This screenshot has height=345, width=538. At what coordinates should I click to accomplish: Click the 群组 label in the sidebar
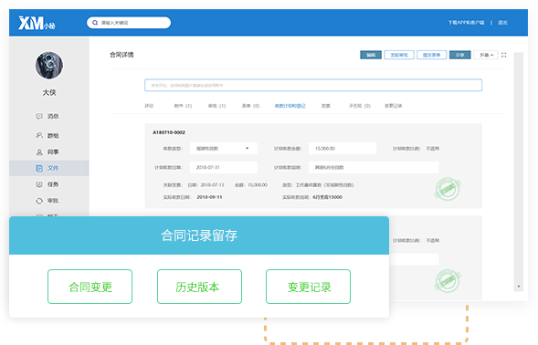[x=53, y=136]
